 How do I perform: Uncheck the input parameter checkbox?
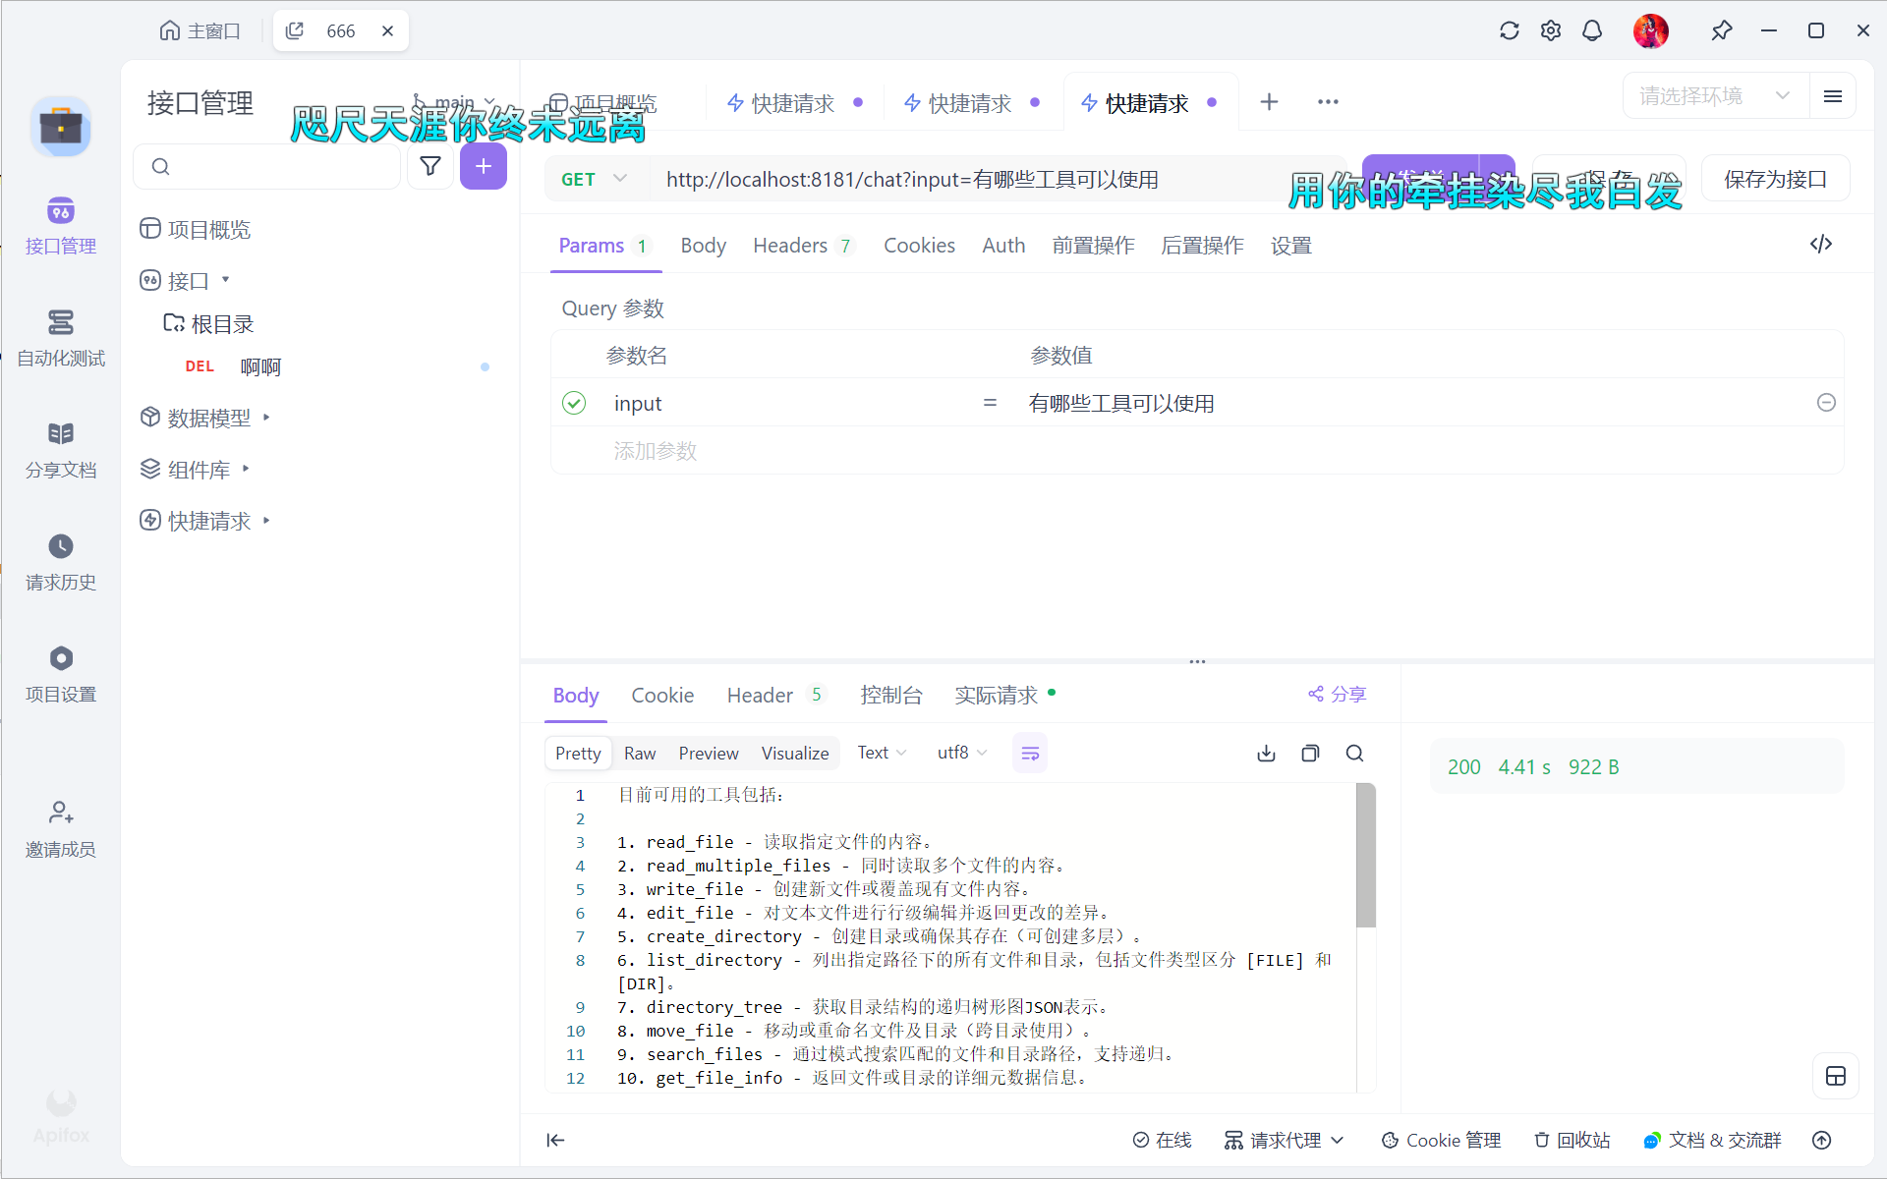tap(574, 403)
